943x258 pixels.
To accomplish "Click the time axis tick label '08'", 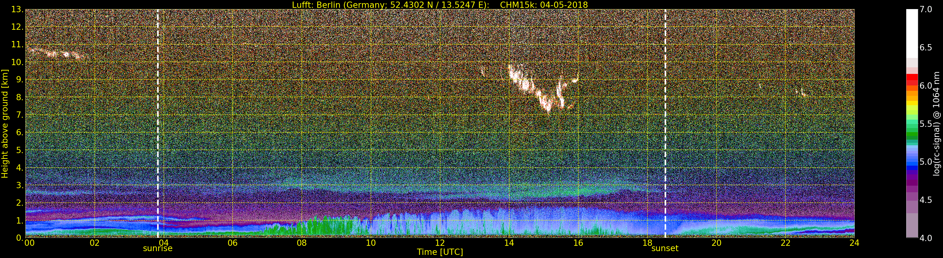I will 302,243.
